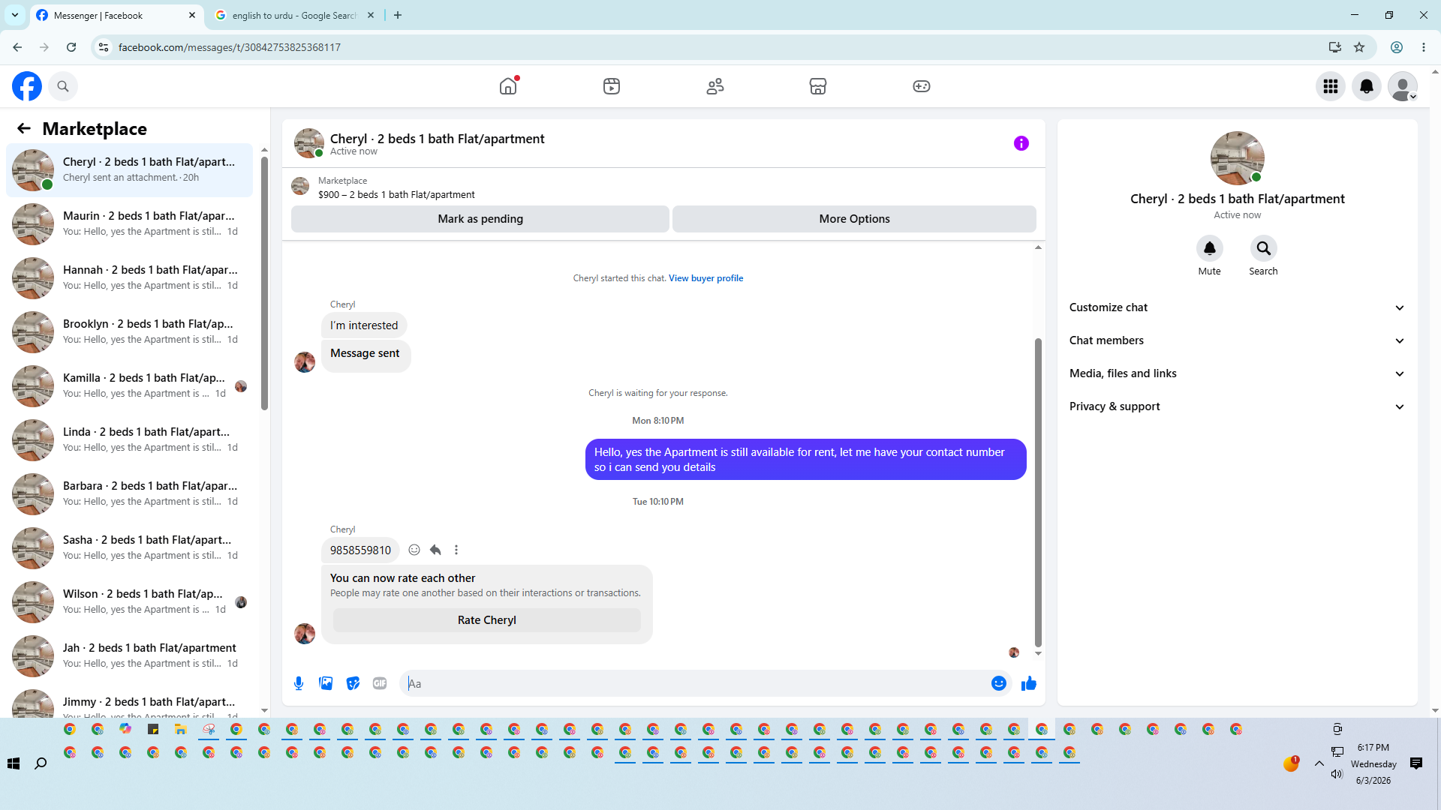This screenshot has height=810, width=1441.
Task: Open Maurin's apartment conversation
Action: tap(129, 223)
